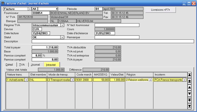Screen dimensions: 197x112
Task: Expand Région wallonne dropdown
Action: pyautogui.click(x=150, y=80)
